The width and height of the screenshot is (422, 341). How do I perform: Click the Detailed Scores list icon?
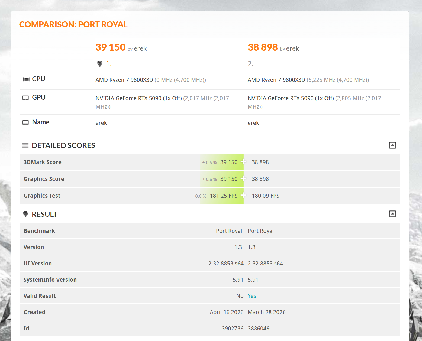click(25, 145)
